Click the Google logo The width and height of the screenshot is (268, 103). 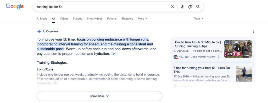15,7
